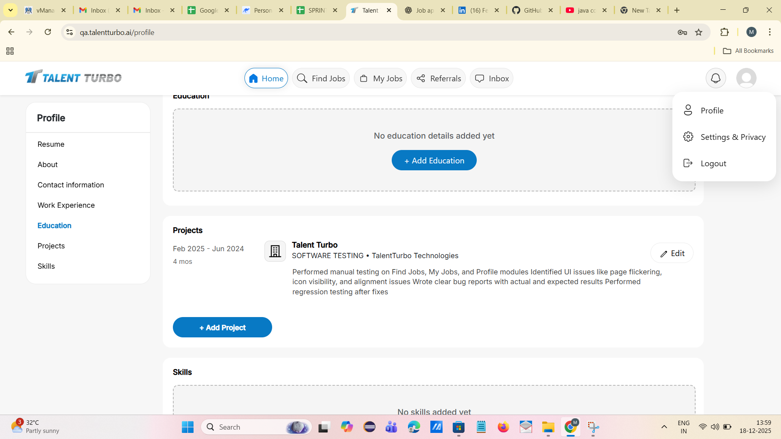This screenshot has height=439, width=781.
Task: Click the Talent Turbo logo
Action: point(74,77)
